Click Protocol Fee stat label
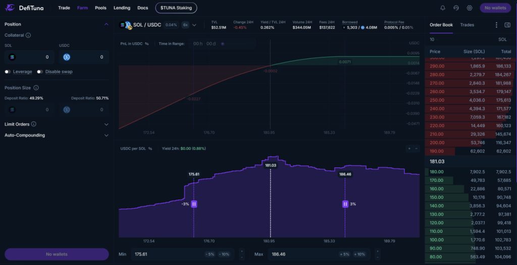This screenshot has width=517, height=265. [394, 22]
